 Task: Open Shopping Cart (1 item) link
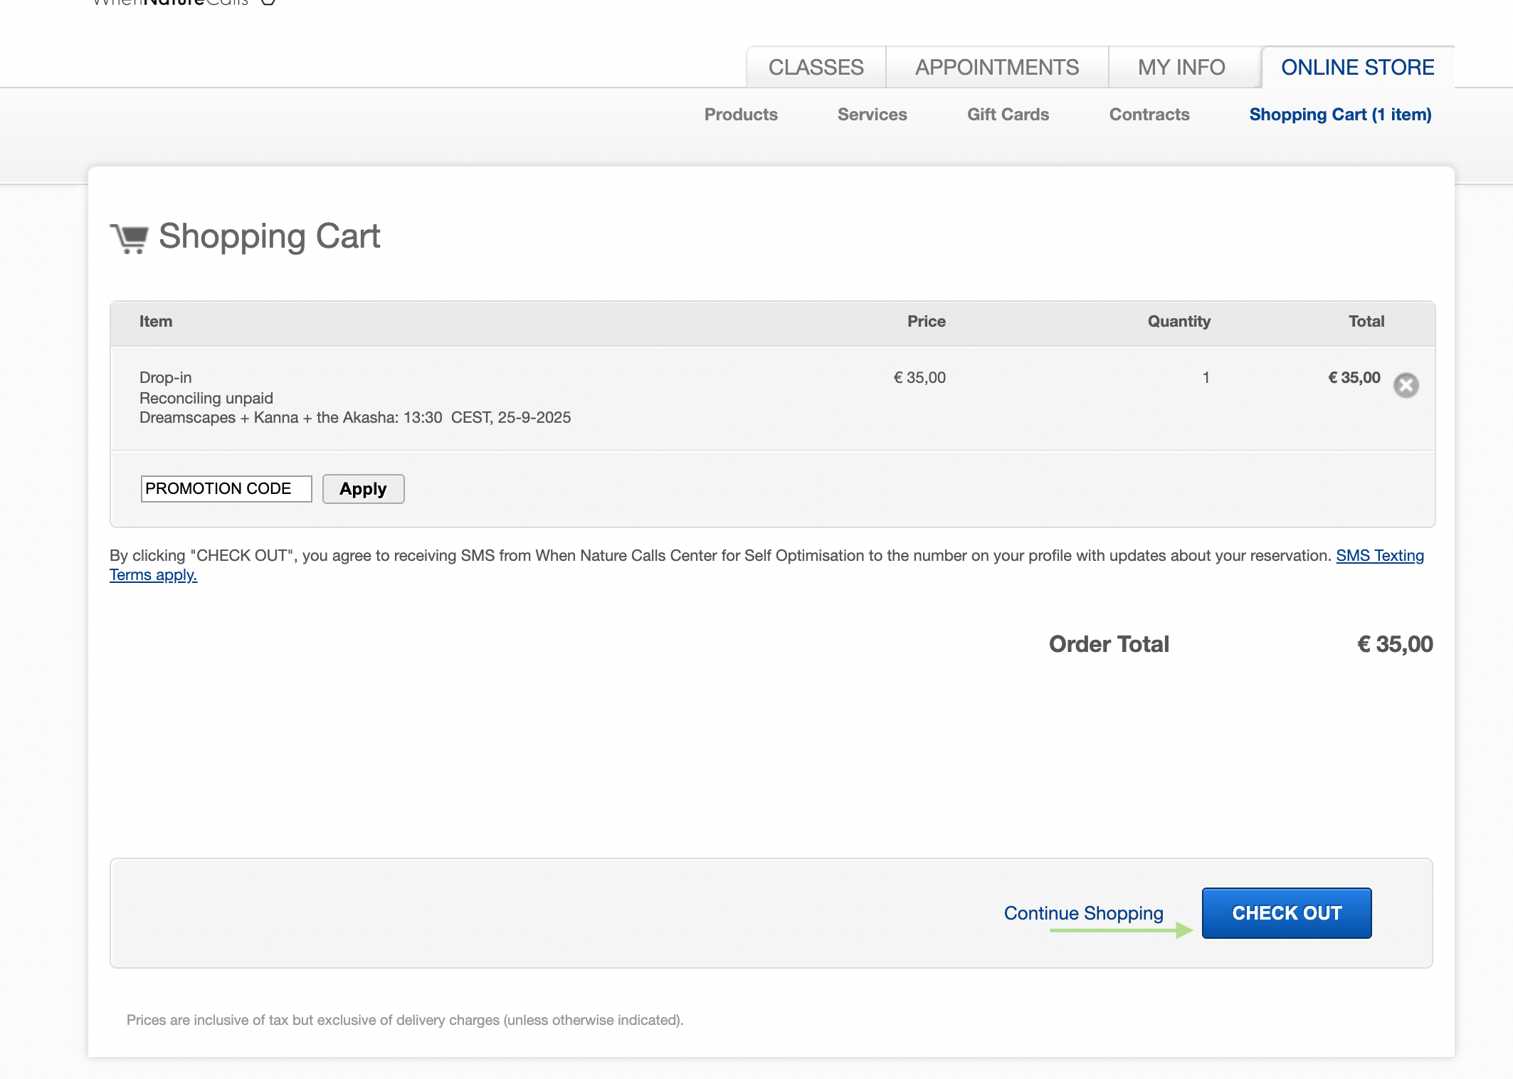1340,115
